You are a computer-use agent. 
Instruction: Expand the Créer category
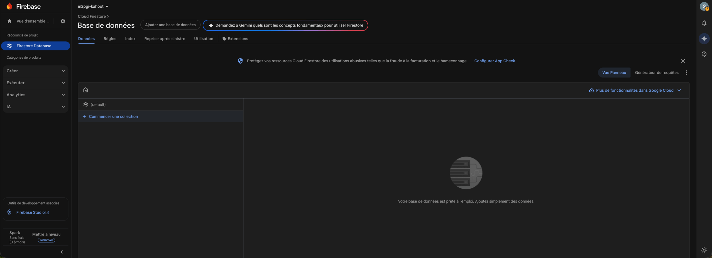click(36, 71)
